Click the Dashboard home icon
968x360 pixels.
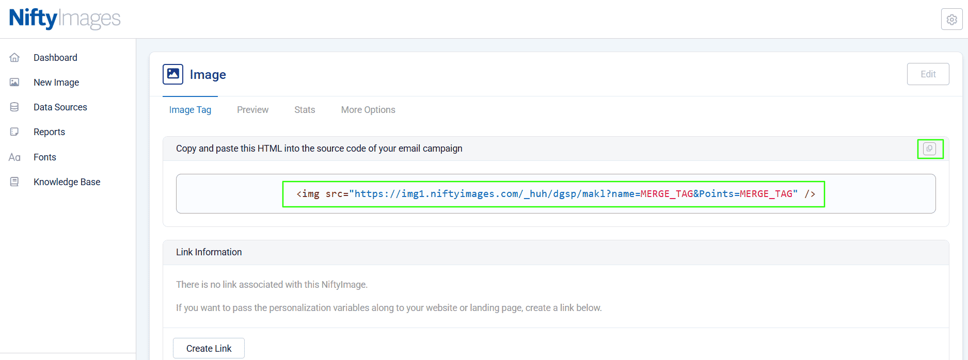[x=14, y=58]
